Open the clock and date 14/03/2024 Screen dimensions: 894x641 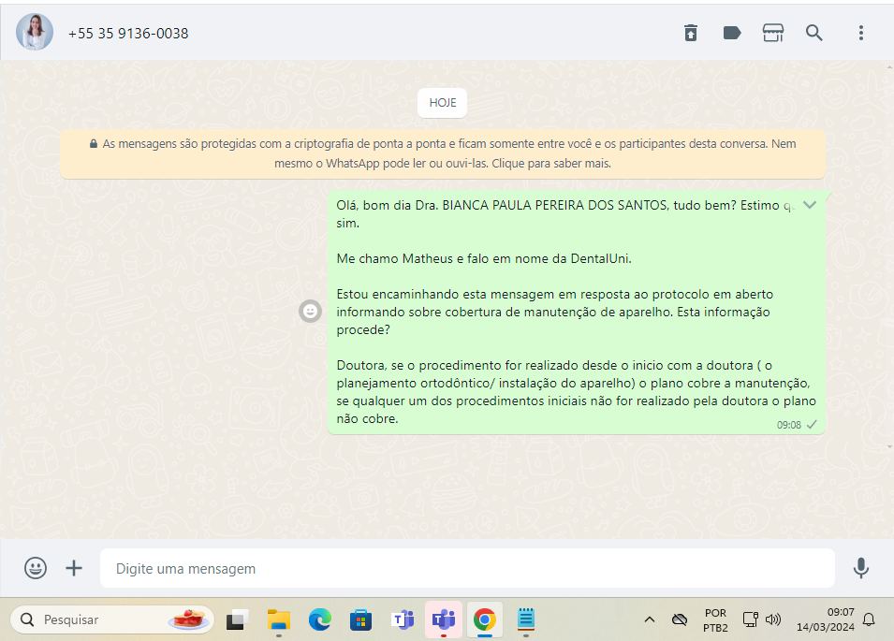826,619
